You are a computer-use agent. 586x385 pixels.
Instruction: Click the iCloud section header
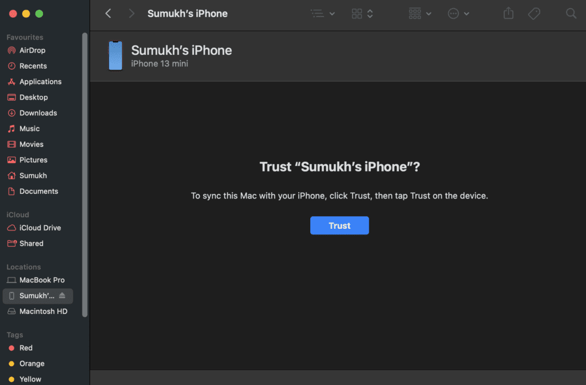click(18, 215)
